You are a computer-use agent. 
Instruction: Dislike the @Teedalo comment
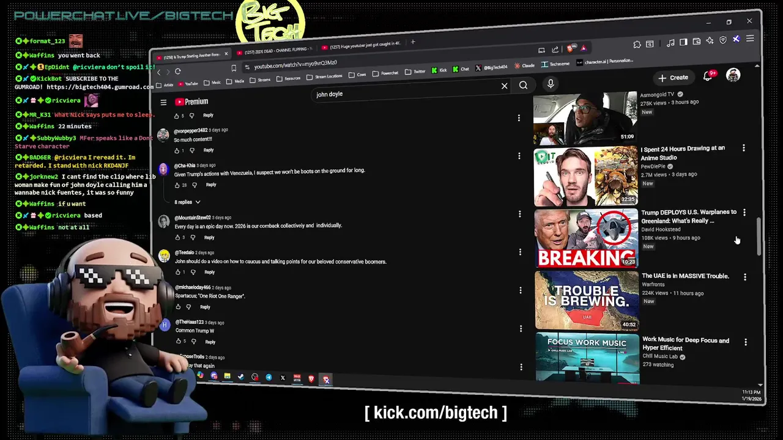coord(192,272)
